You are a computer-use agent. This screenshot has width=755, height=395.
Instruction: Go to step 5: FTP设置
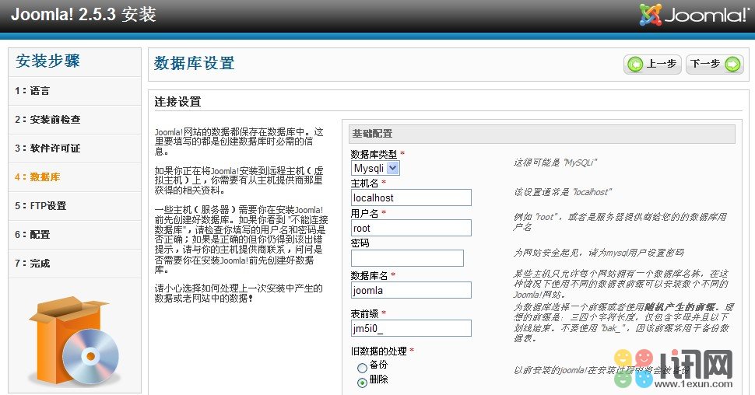tap(40, 206)
